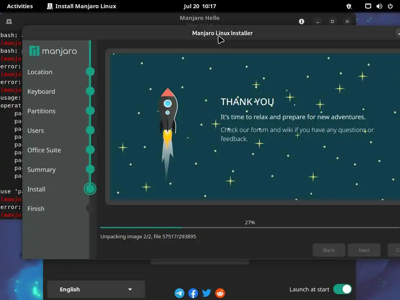This screenshot has height=300, width=400.
Task: Click the THANK YOU heading
Action: point(247,102)
